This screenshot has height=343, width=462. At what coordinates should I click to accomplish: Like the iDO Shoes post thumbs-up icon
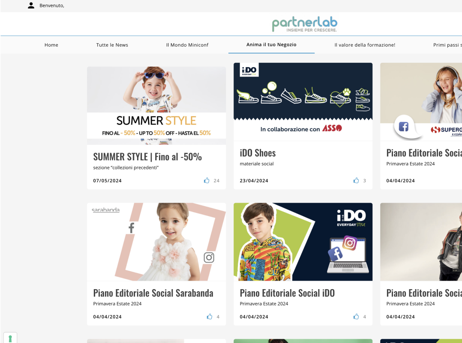[356, 180]
